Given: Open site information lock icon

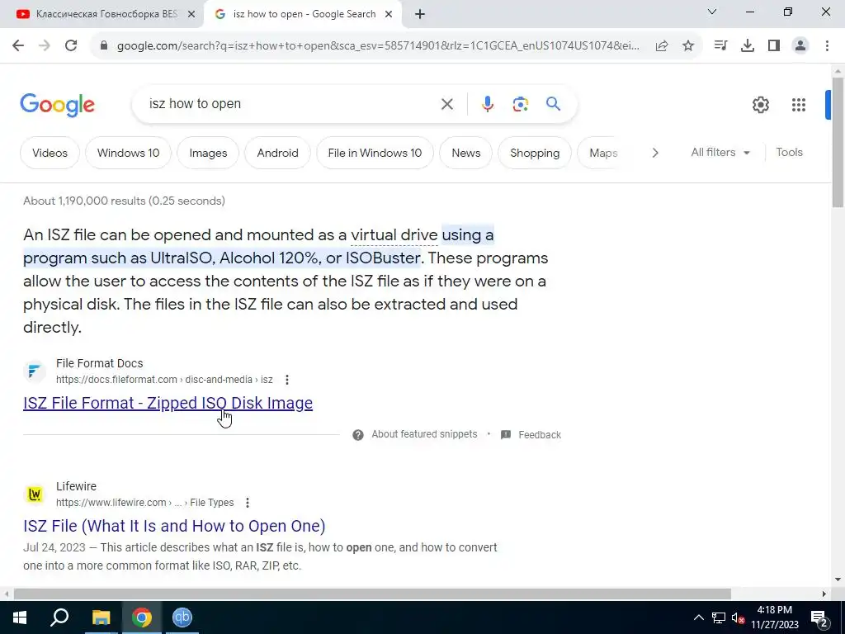Looking at the screenshot, I should coord(104,46).
